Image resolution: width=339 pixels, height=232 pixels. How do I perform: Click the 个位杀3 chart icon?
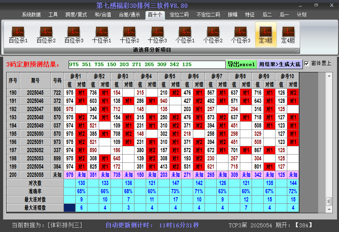(241, 34)
